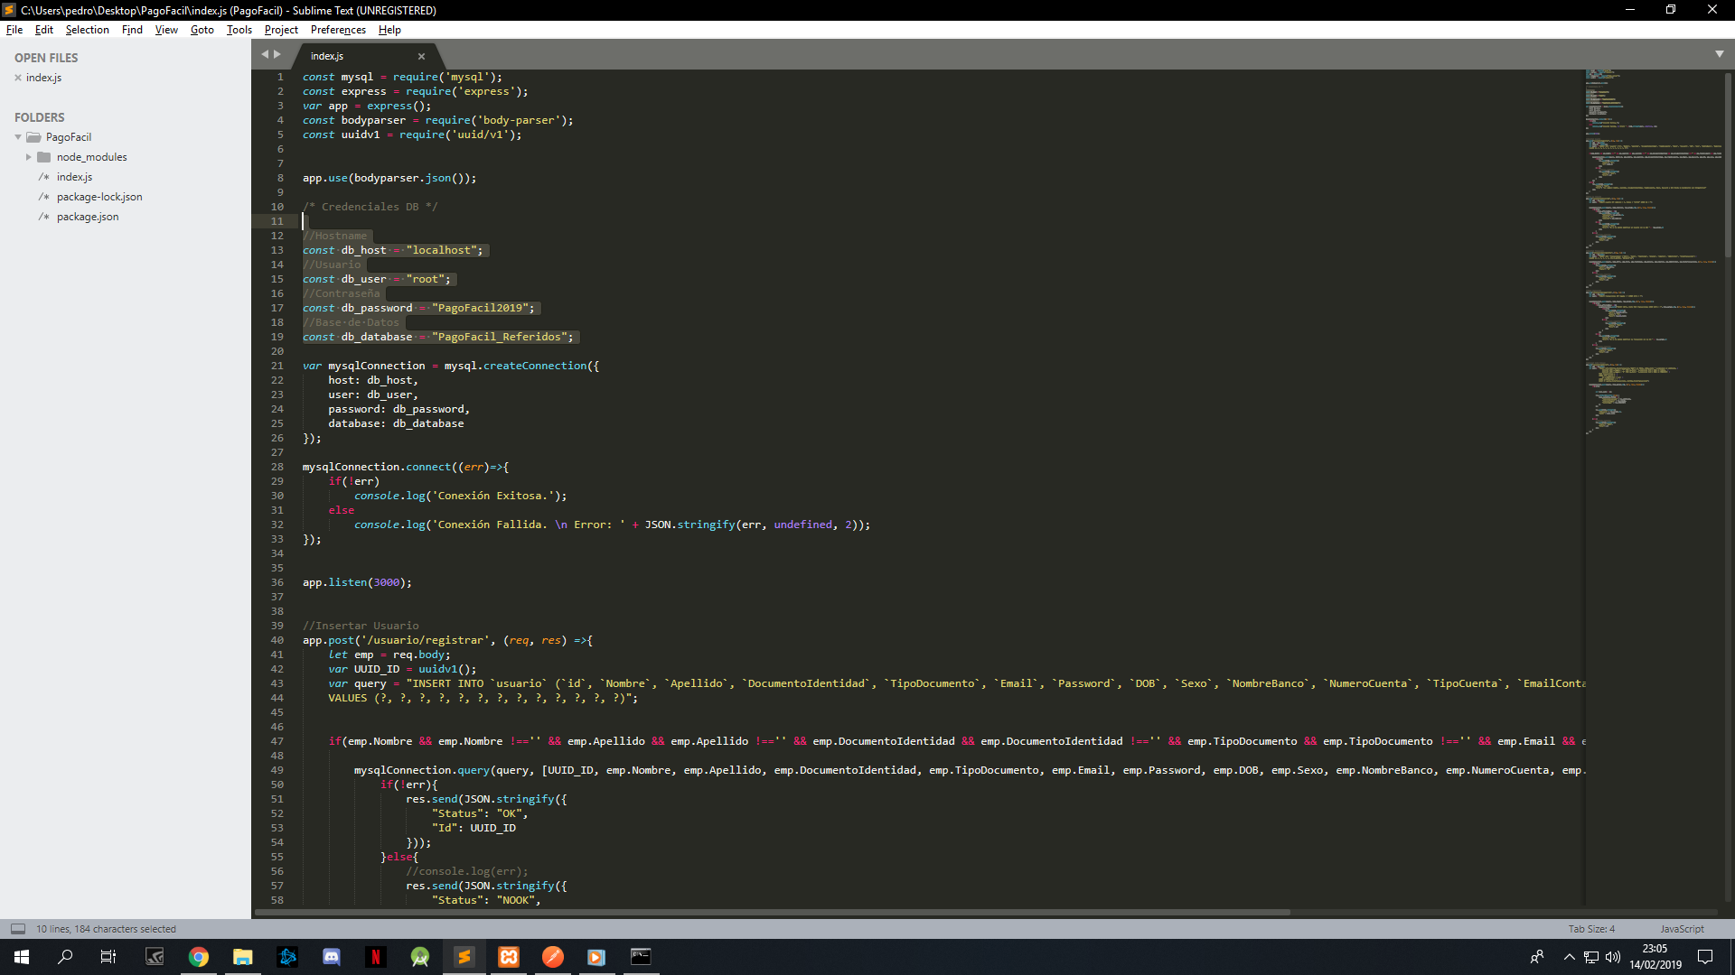1735x975 pixels.
Task: Close the index.js tab
Action: click(421, 56)
